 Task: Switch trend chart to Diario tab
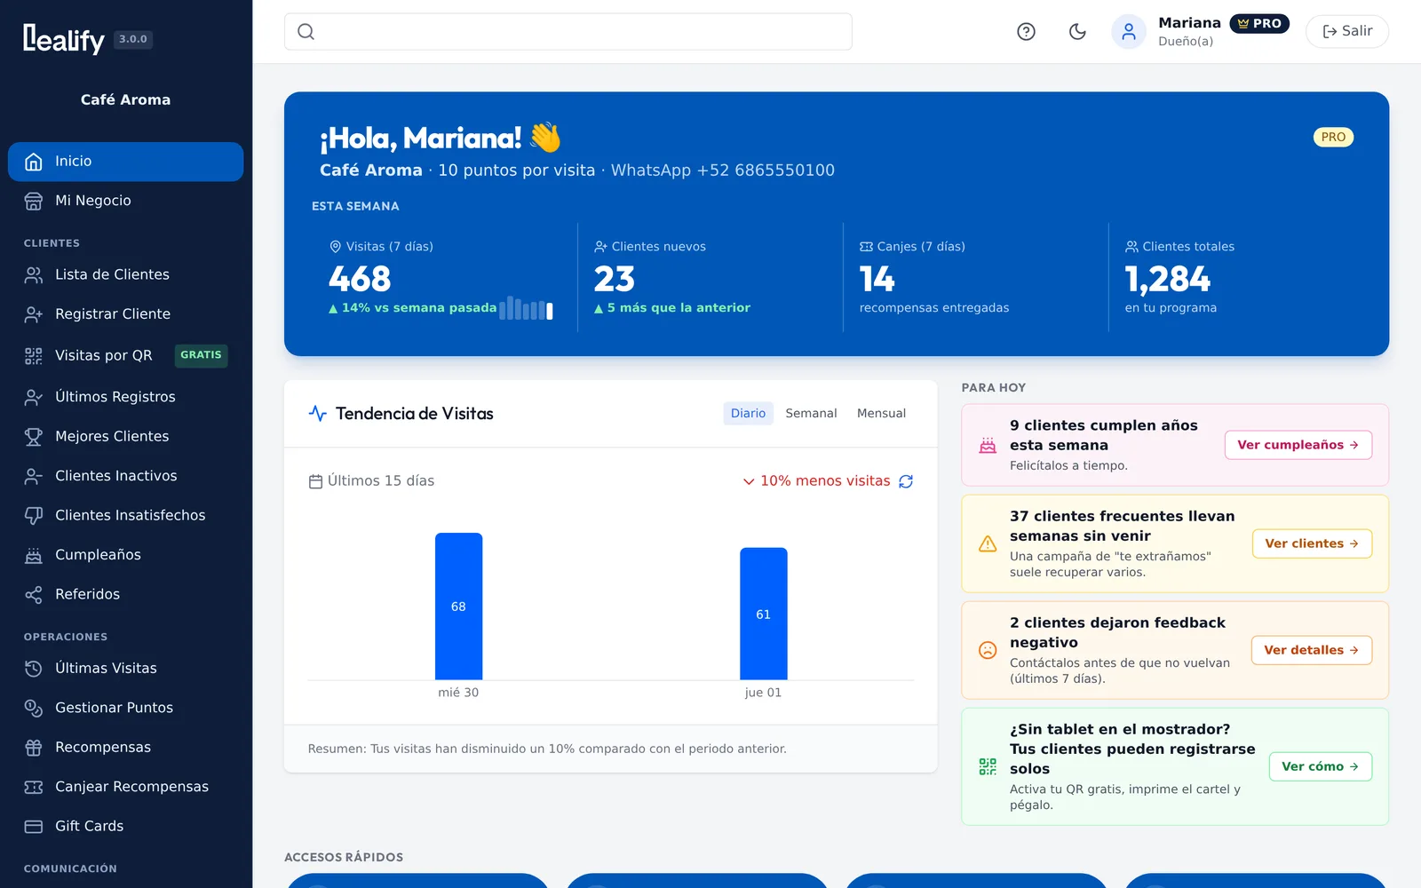coord(748,414)
